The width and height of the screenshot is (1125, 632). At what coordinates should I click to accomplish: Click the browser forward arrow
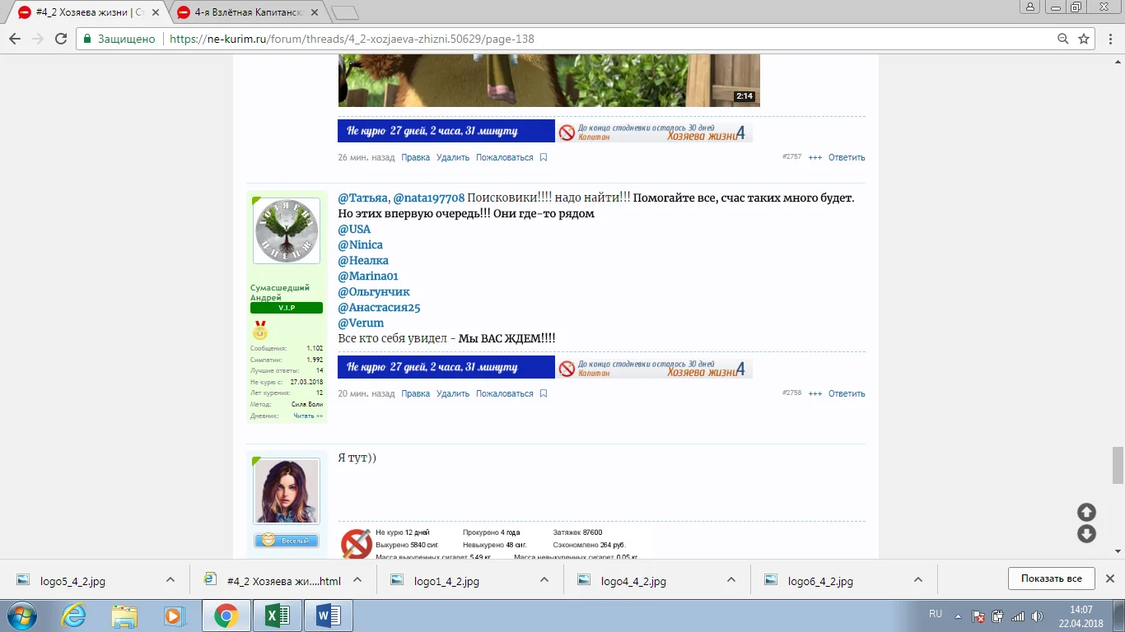pyautogui.click(x=38, y=39)
